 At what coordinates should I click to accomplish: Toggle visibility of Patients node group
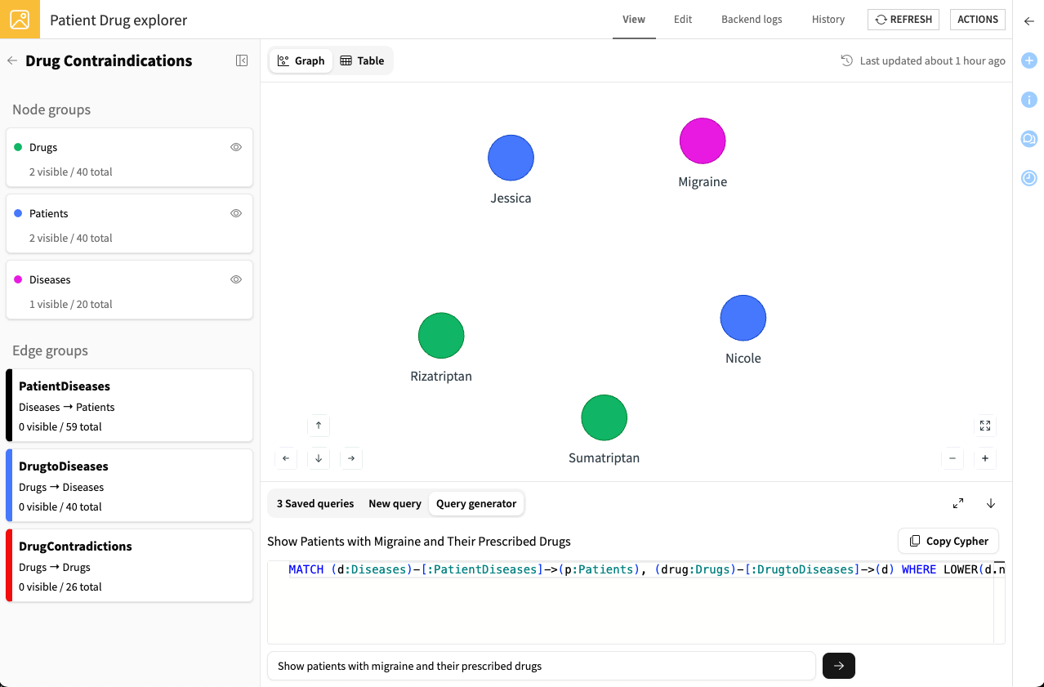(x=236, y=214)
